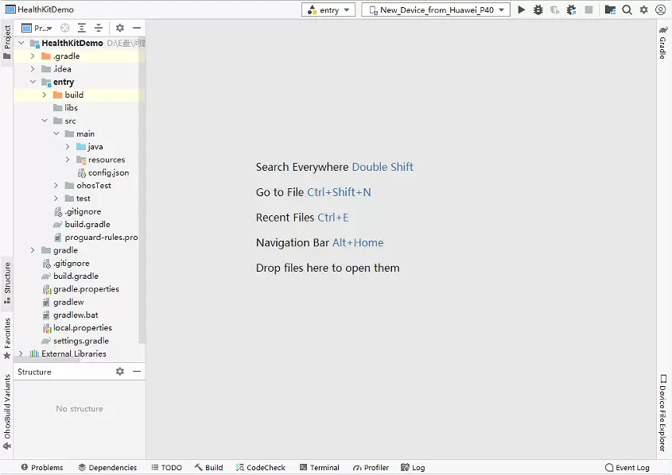Switch to the CodeCheck bottom tab
Screen dimensions: 672x475
click(x=260, y=468)
